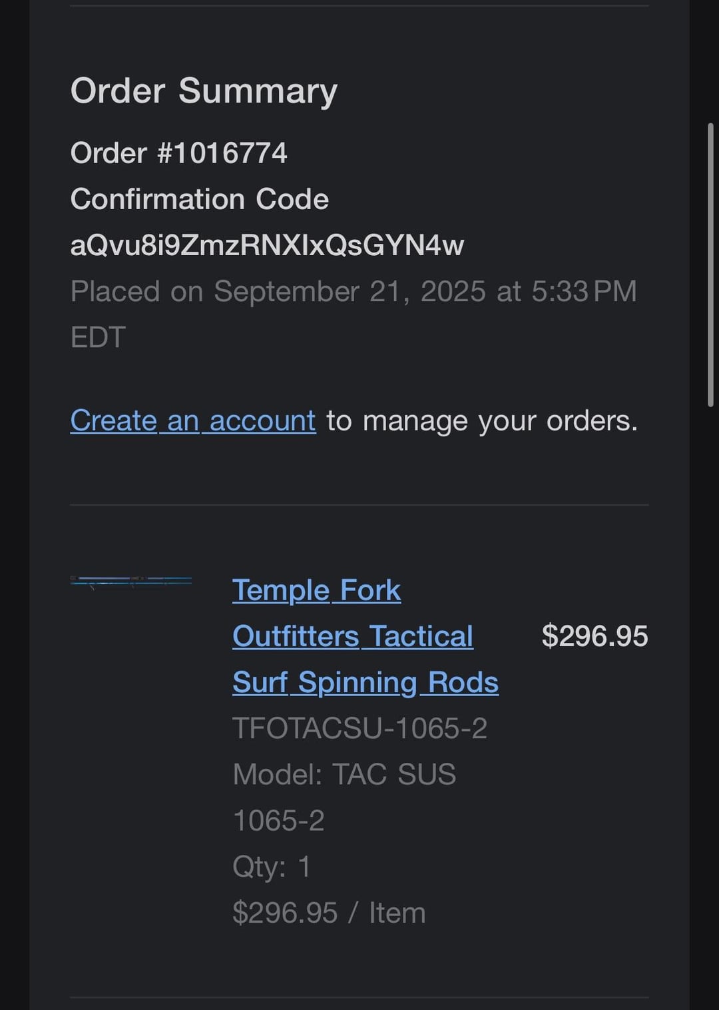Click the 5:33 PM order time
719x1010 pixels.
click(584, 292)
